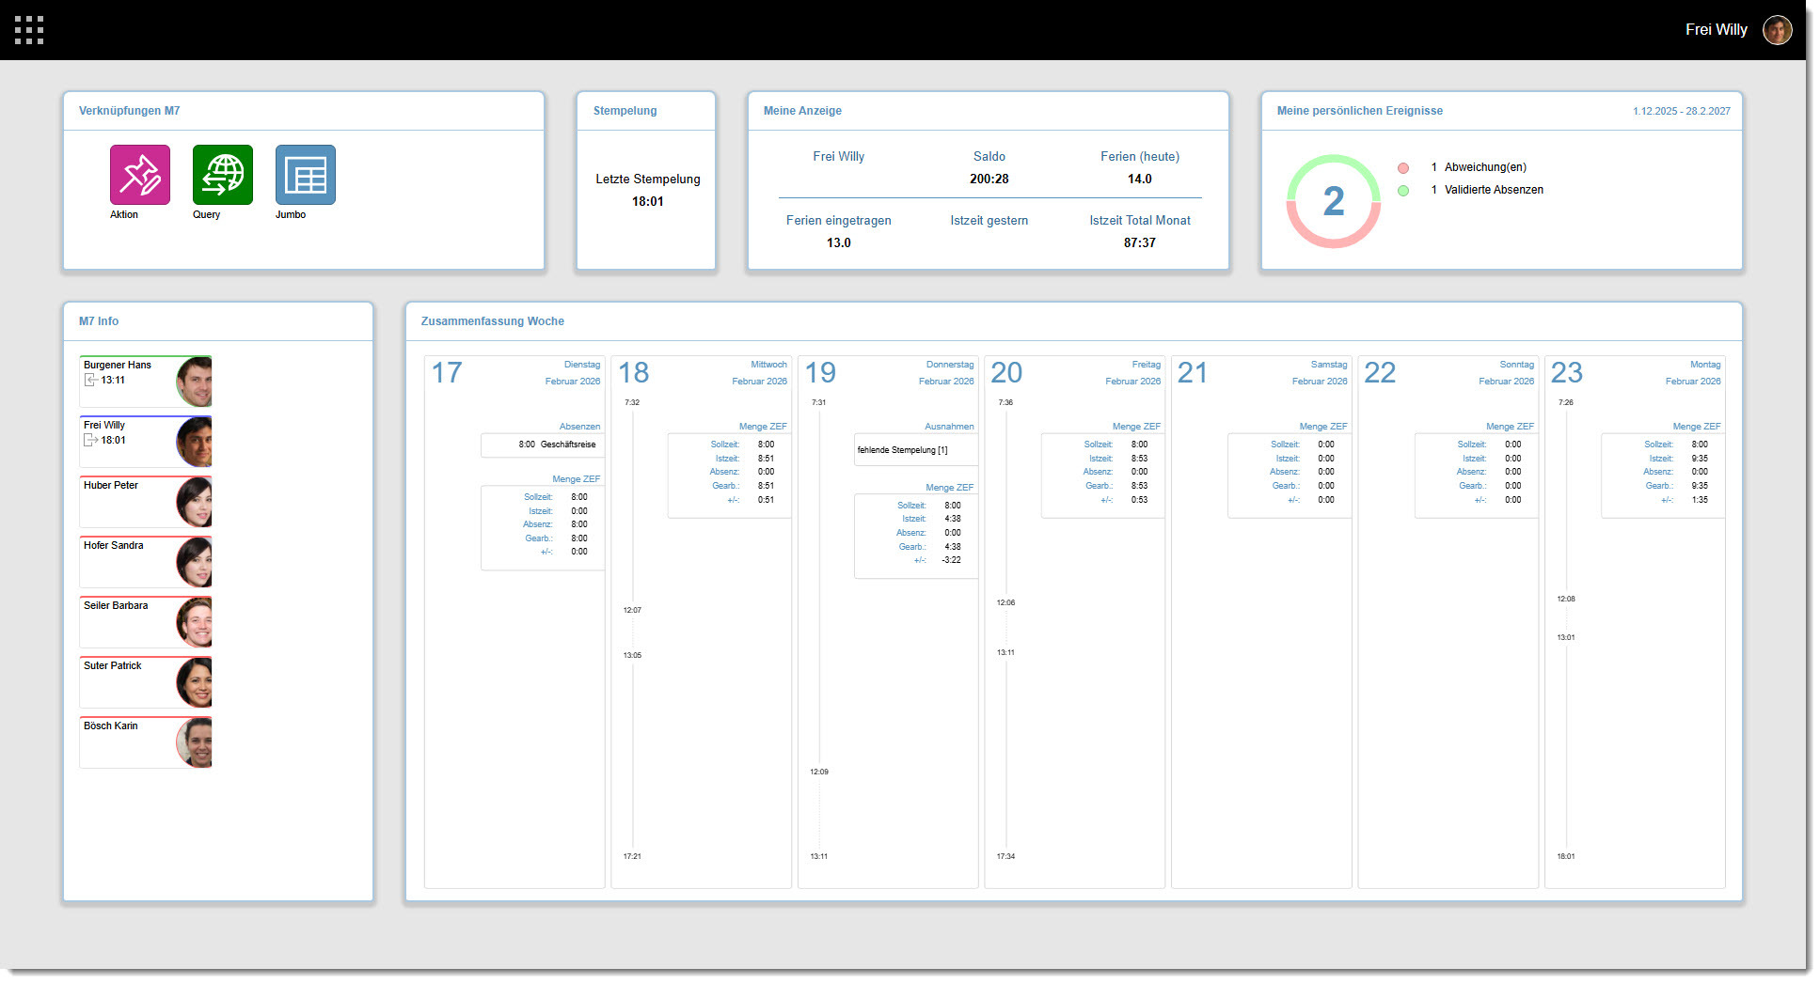Open Bösch Karin's employee photo
Screen dimensions: 1820x983
coord(195,742)
